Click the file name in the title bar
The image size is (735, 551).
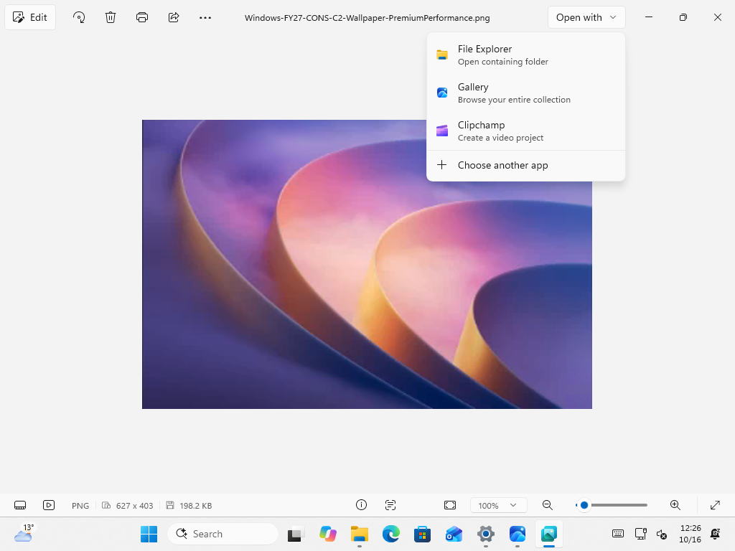coord(367,18)
